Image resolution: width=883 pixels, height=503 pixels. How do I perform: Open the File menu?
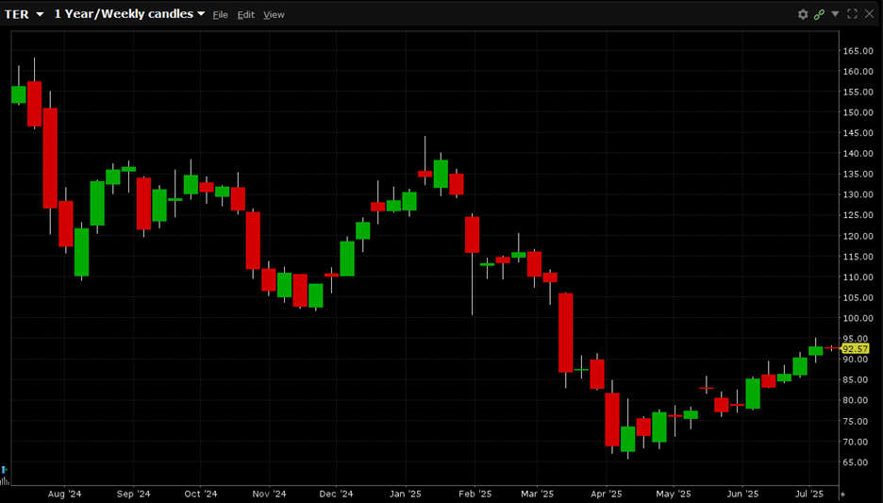tap(220, 15)
